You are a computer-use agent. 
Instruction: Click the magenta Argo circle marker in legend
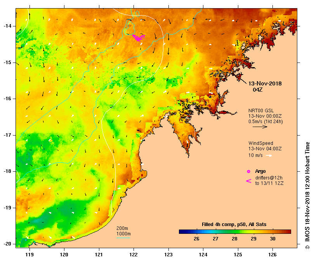tap(248, 171)
